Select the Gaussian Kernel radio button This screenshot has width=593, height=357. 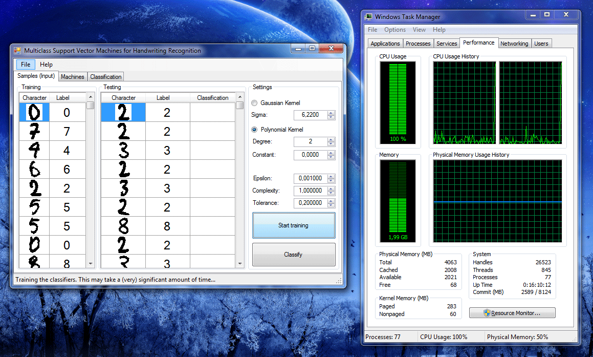tap(254, 103)
